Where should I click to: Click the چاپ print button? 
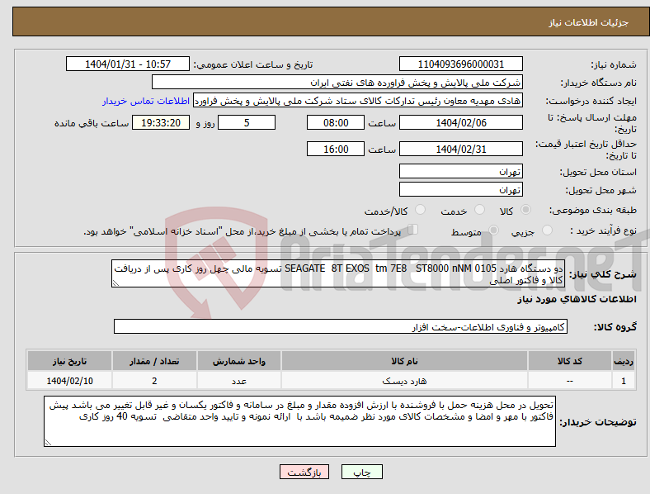pyautogui.click(x=362, y=472)
